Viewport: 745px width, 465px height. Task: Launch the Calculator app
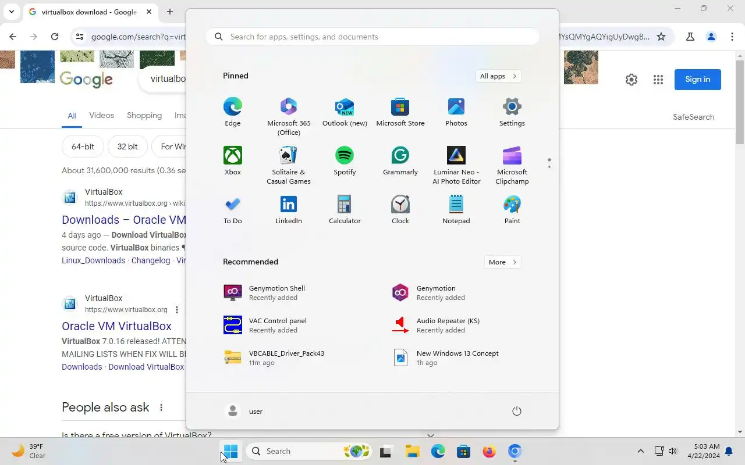pyautogui.click(x=345, y=210)
